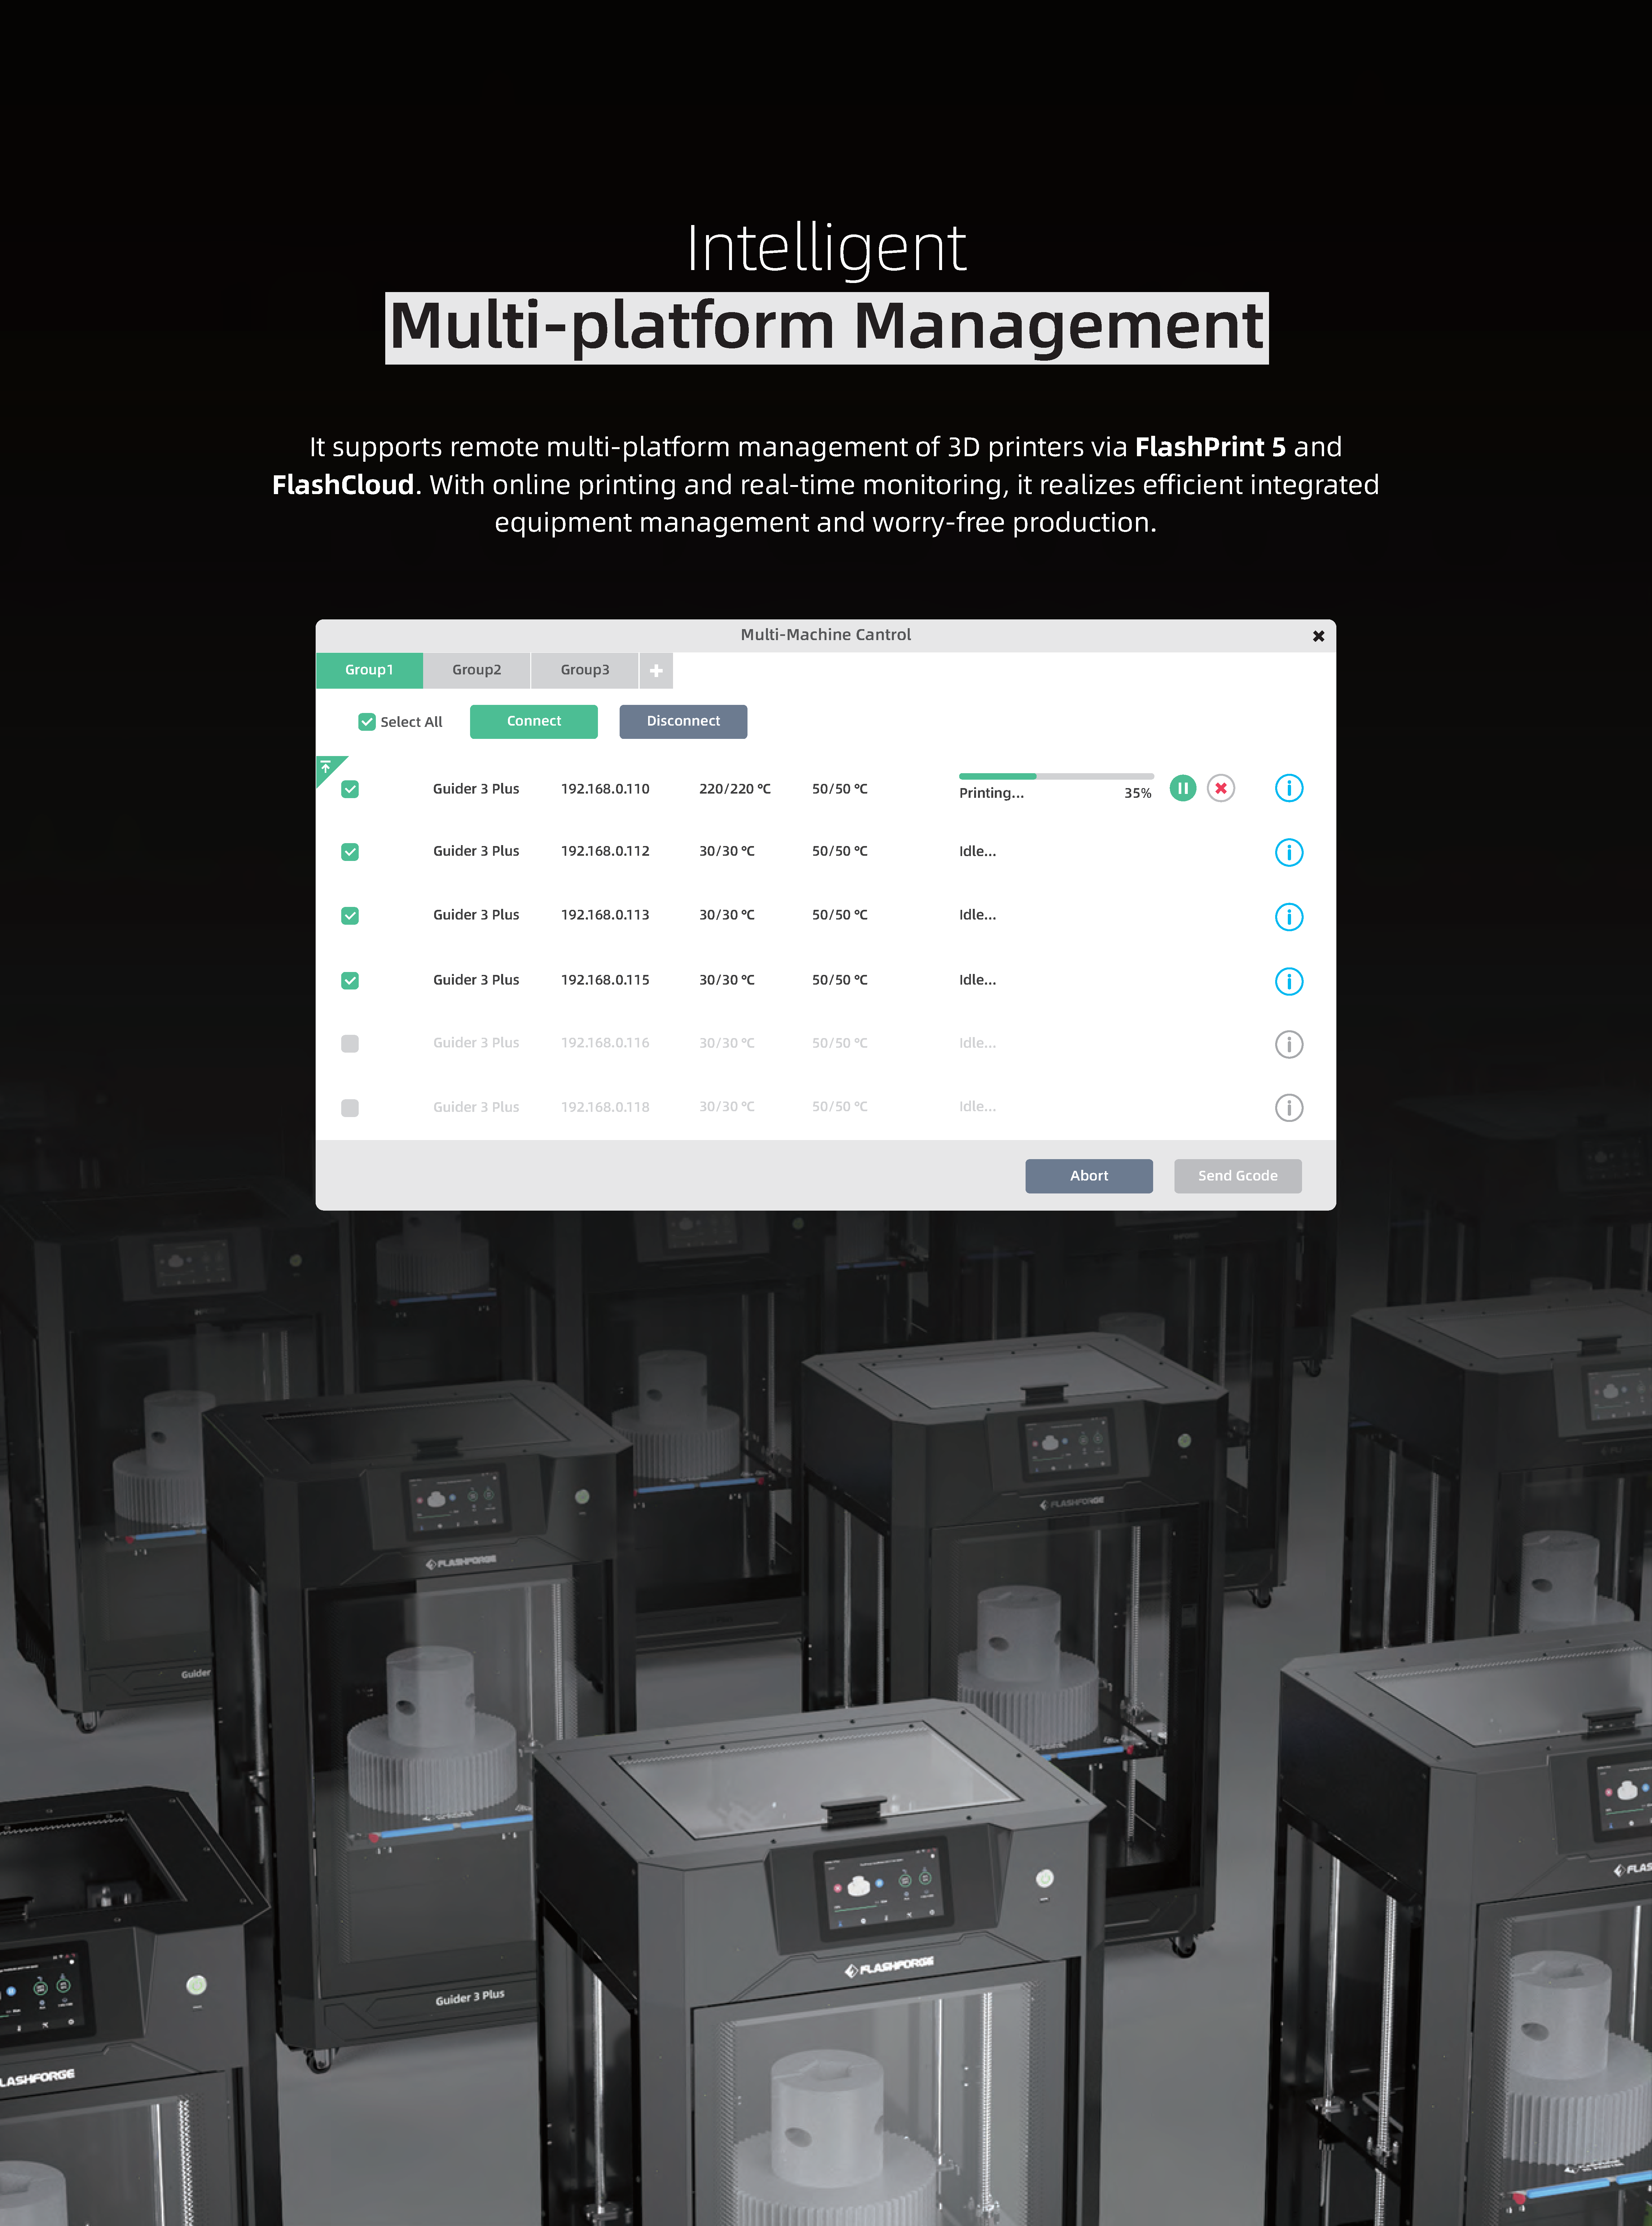Click Guider 3 Plus name in 192.168.0.113 row

[x=476, y=915]
